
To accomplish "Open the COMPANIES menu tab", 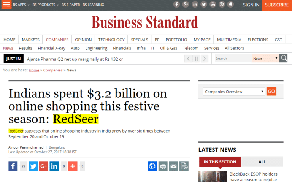I will coord(57,40).
